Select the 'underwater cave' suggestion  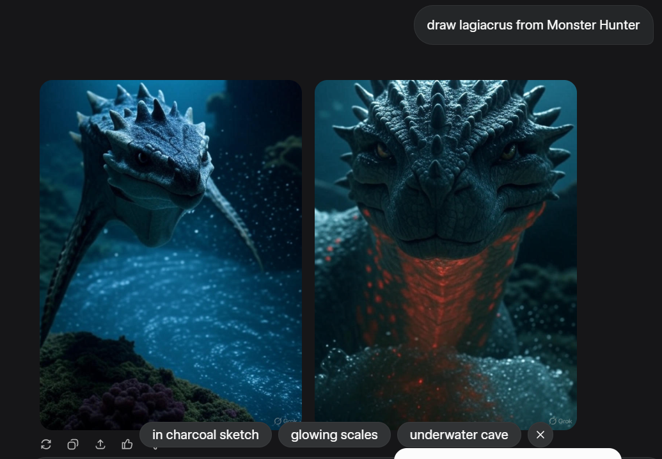[x=459, y=435]
